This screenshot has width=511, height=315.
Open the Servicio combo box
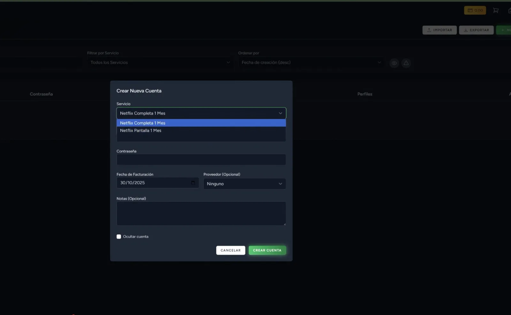(x=201, y=113)
